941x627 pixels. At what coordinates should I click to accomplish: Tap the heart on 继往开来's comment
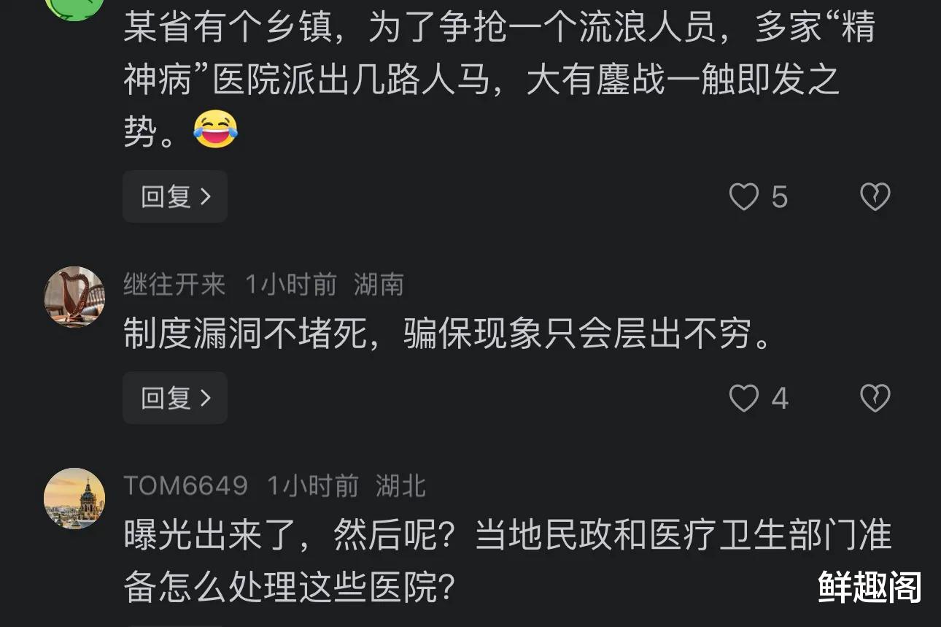click(744, 399)
